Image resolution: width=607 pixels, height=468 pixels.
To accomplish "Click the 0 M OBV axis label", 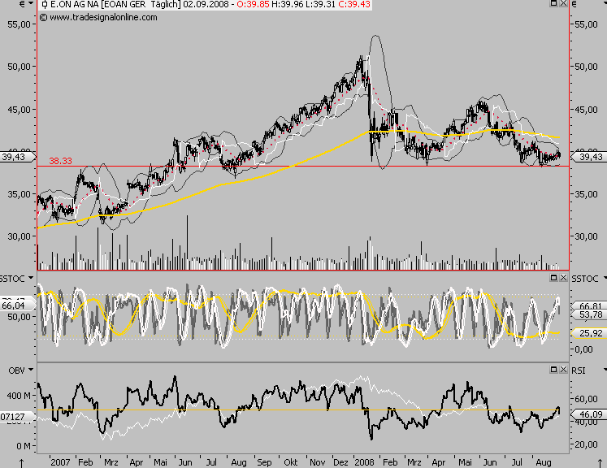I will 24,446.
